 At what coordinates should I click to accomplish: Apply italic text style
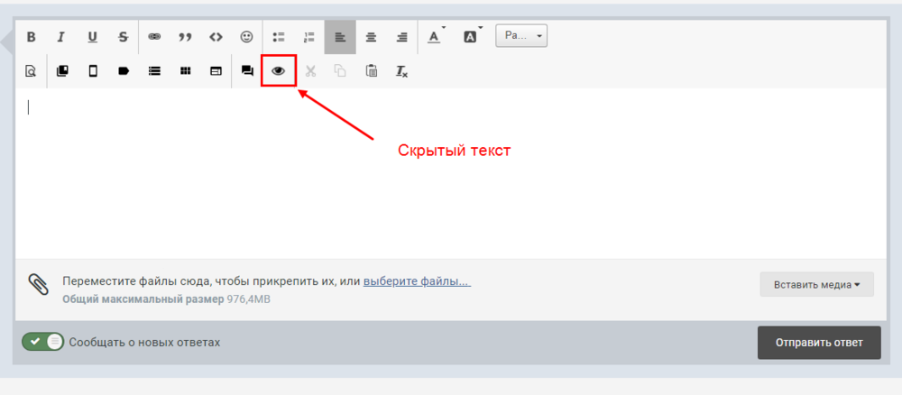(x=61, y=37)
